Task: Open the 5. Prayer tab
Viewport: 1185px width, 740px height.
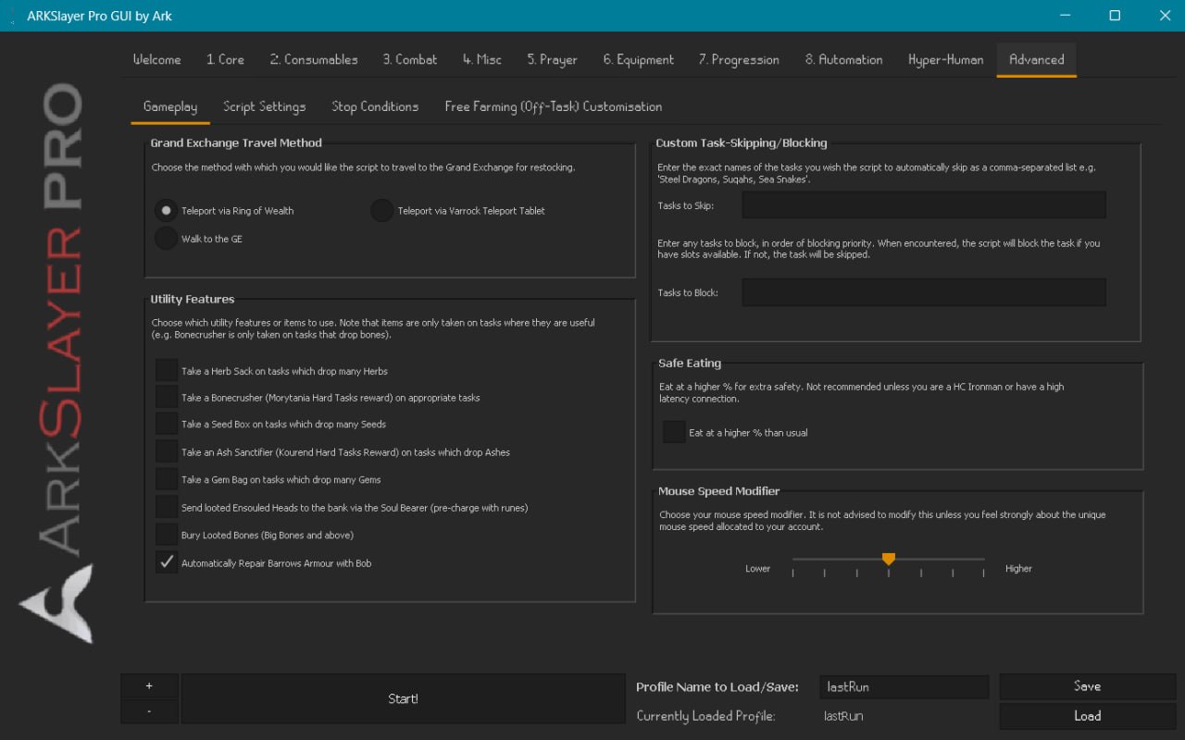Action: coord(553,59)
